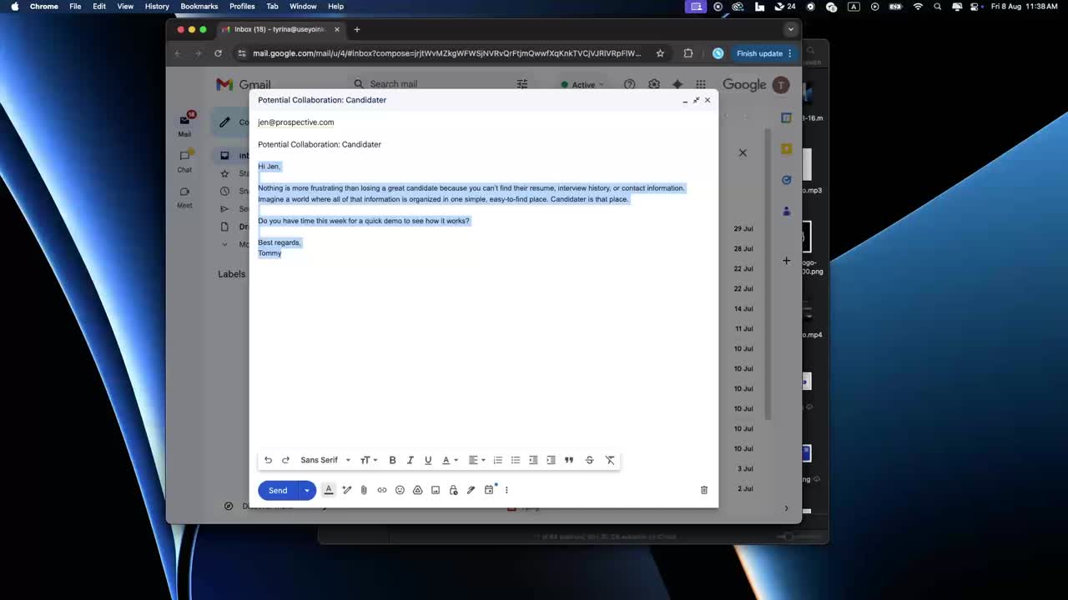This screenshot has width=1068, height=600.
Task: Bookmark this page with the star
Action: click(x=660, y=53)
